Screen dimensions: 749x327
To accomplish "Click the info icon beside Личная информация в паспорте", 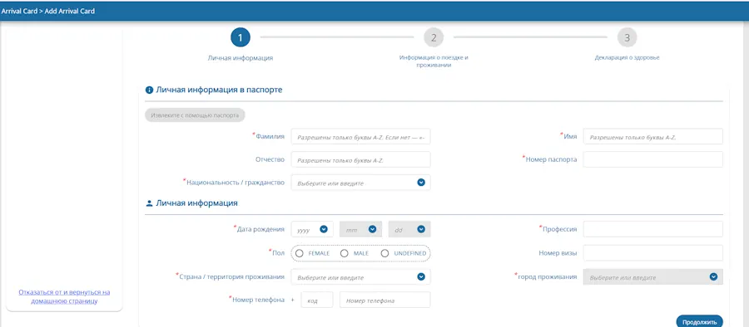I will pyautogui.click(x=149, y=90).
